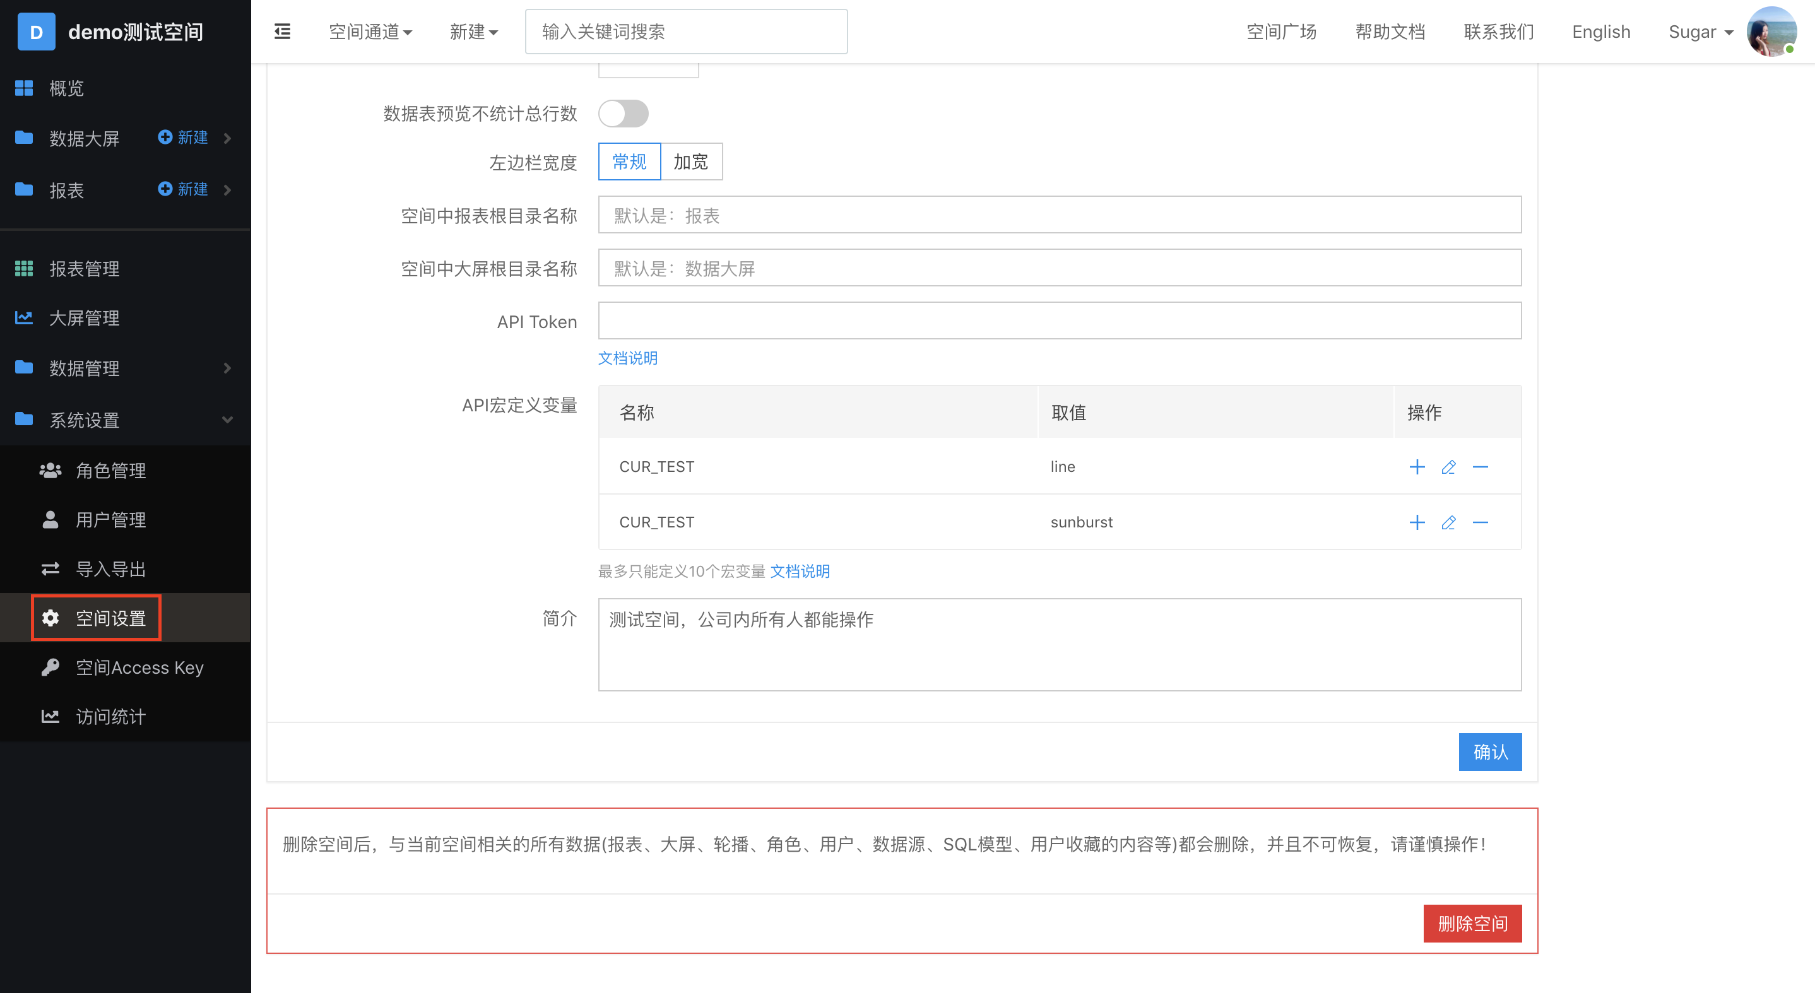The image size is (1815, 993).
Task: Open 导入导出 submenu item
Action: point(126,568)
